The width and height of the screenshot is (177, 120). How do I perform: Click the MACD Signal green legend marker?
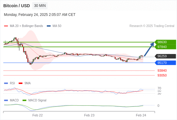(x=24, y=100)
